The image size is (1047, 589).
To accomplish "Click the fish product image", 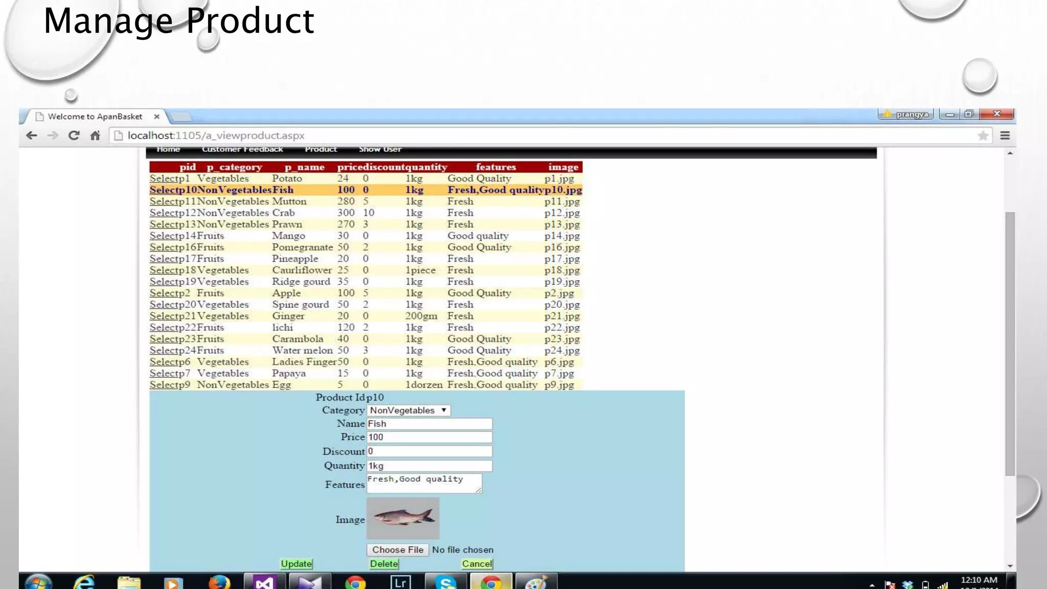I will 403,518.
